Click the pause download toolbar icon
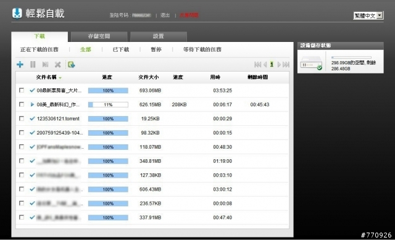395x240 pixels. coord(33,64)
